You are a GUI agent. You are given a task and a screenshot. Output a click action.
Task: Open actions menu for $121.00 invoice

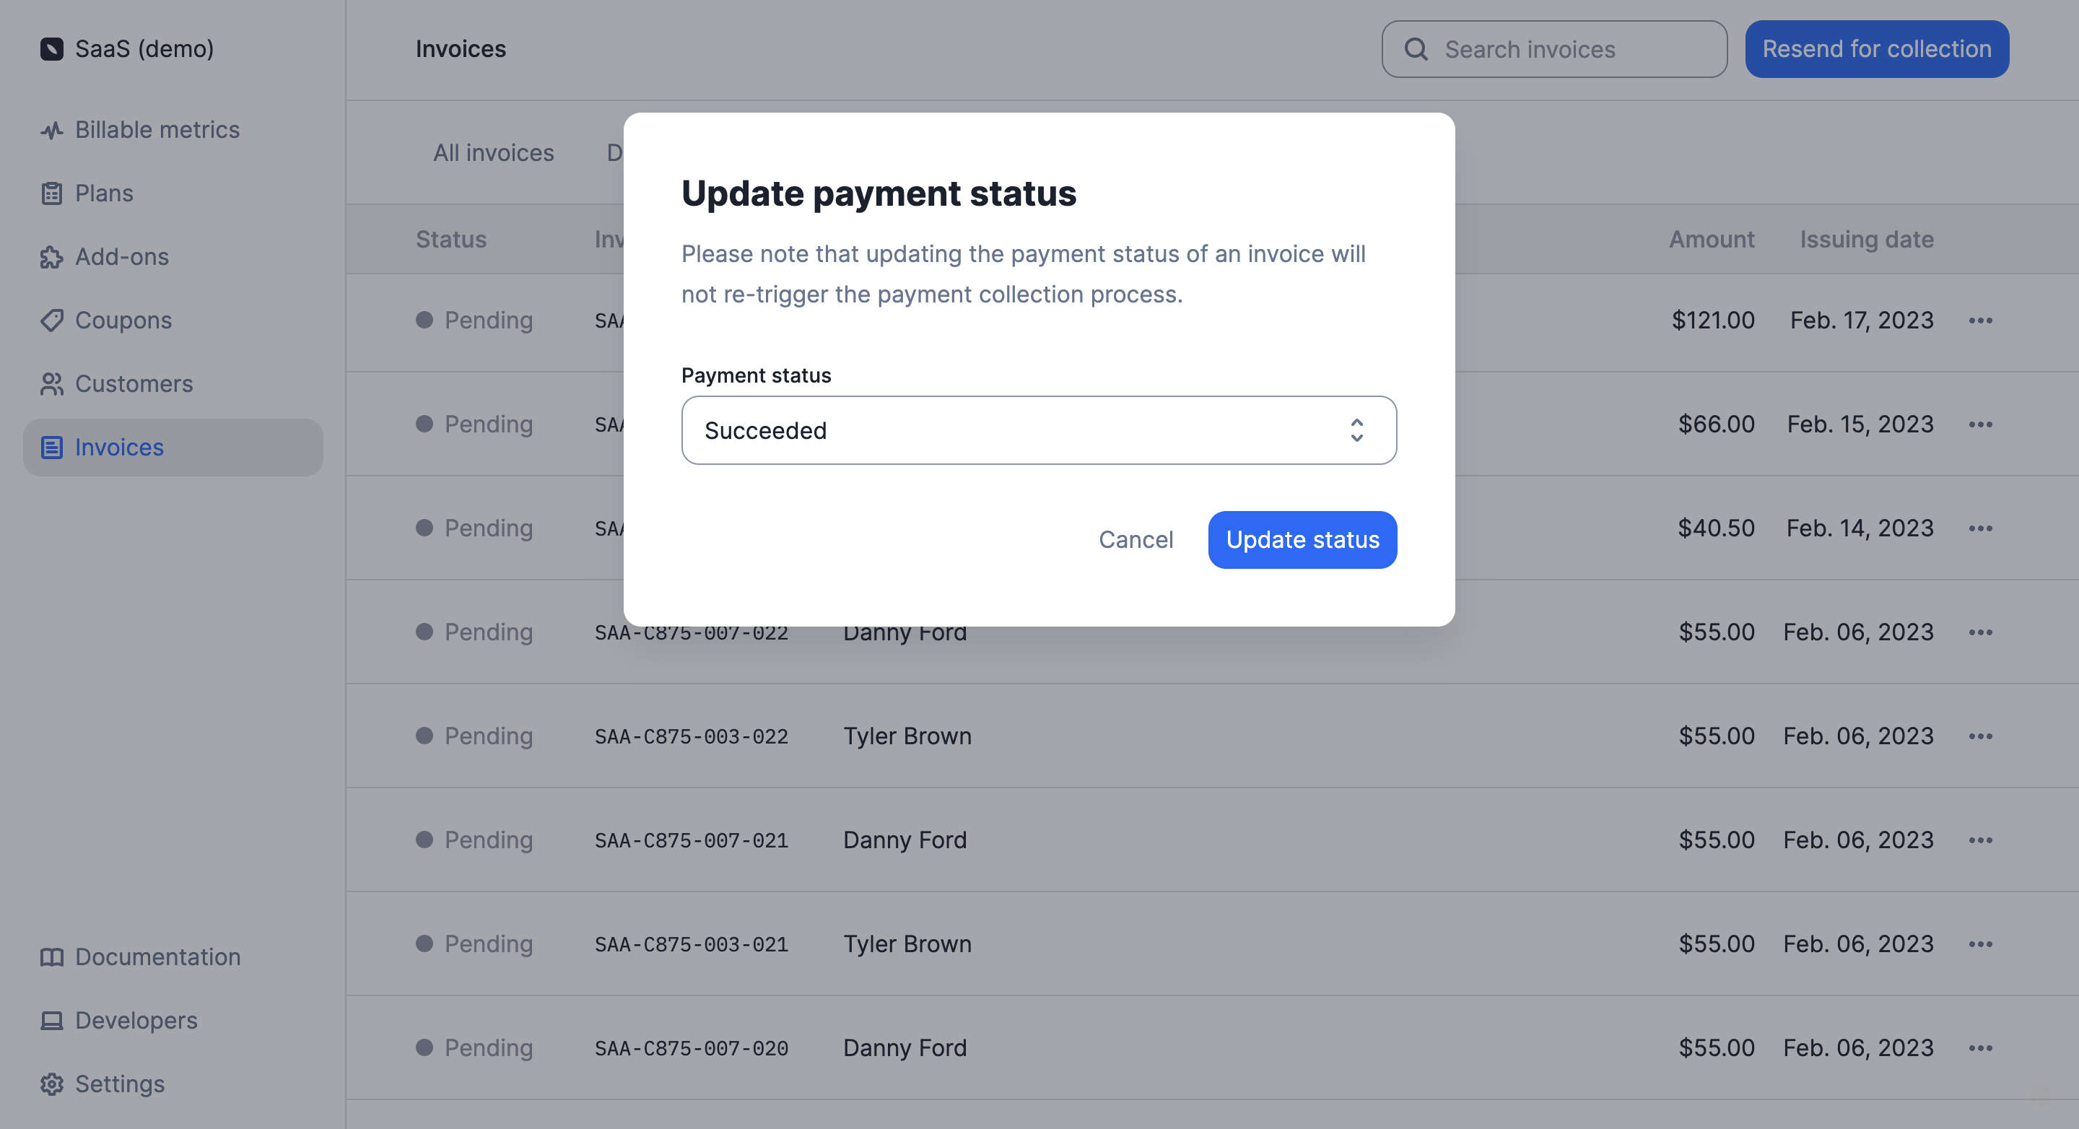pyautogui.click(x=1979, y=321)
